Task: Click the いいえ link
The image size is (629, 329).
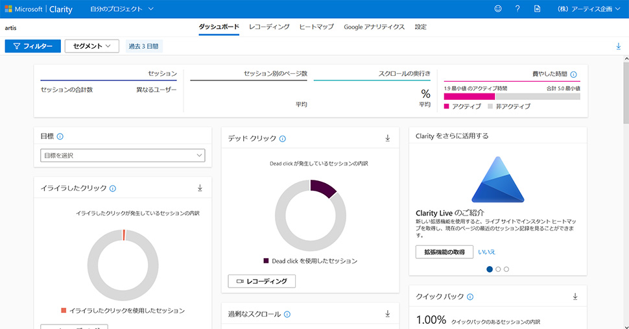Action: coord(486,252)
